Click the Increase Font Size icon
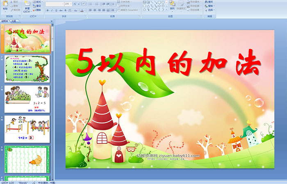This screenshot has height=184, width=287. click(75, 4)
